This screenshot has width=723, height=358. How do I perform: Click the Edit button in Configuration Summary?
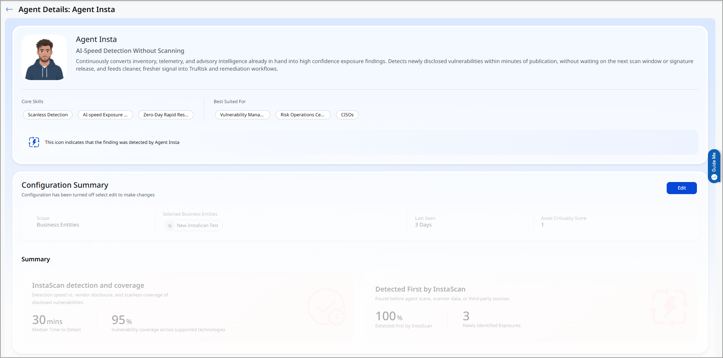681,188
